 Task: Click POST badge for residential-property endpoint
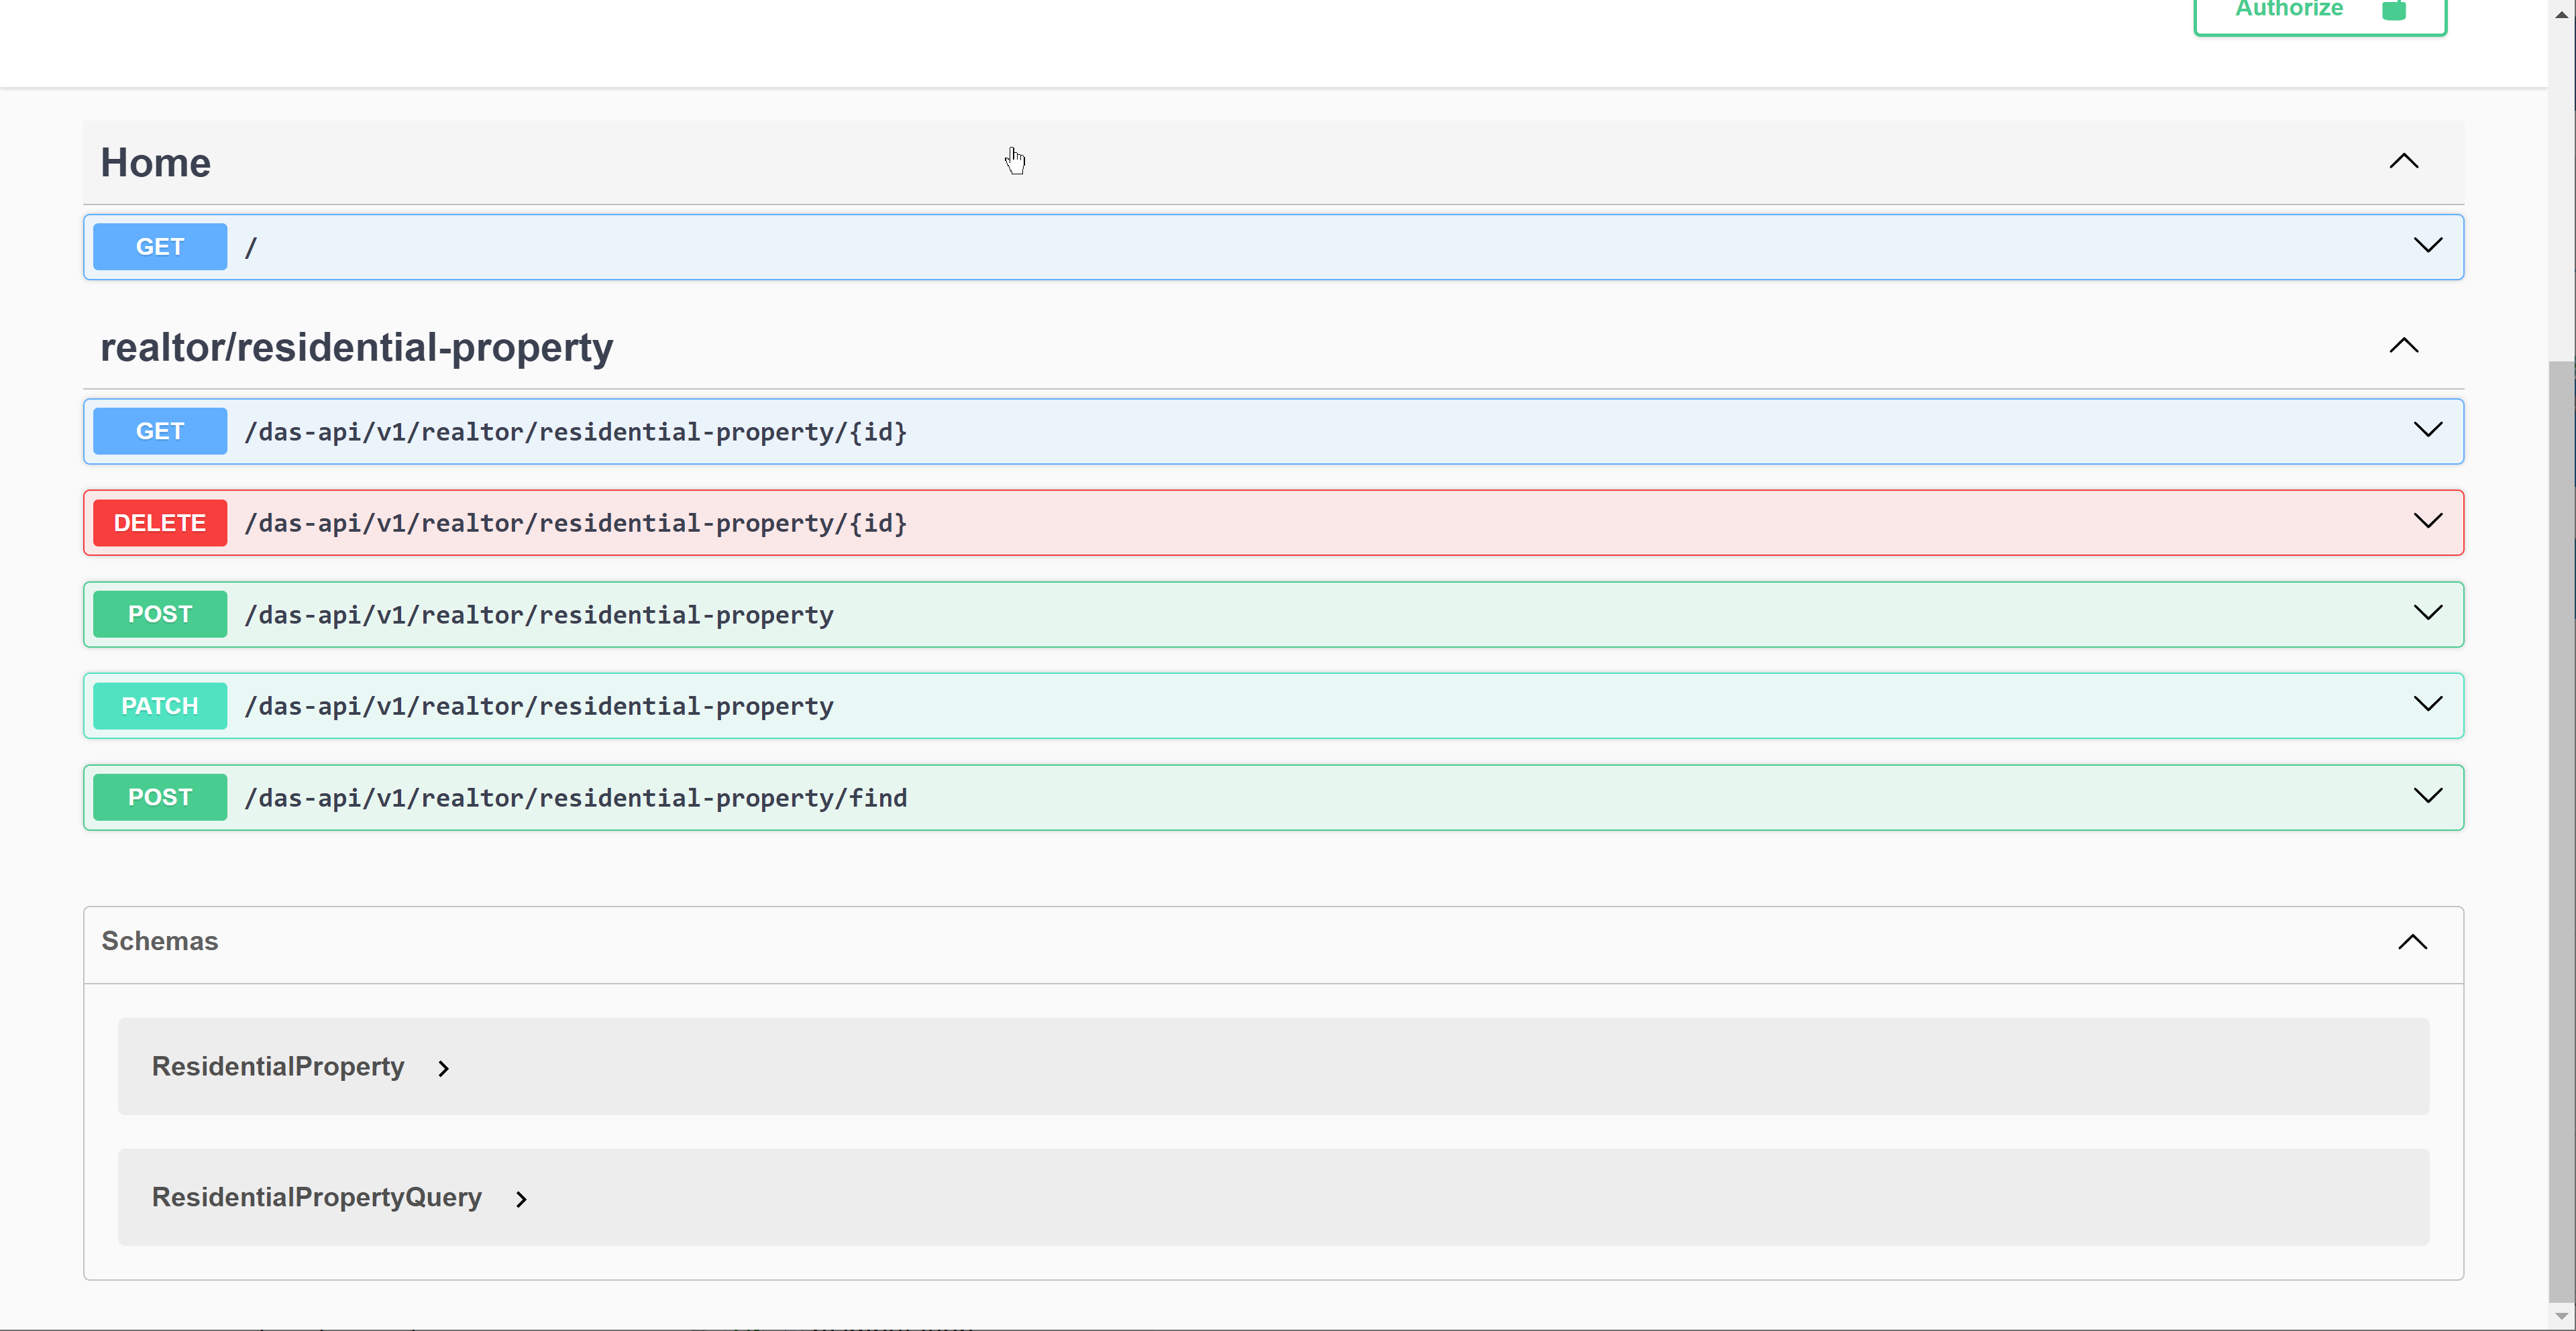click(160, 614)
